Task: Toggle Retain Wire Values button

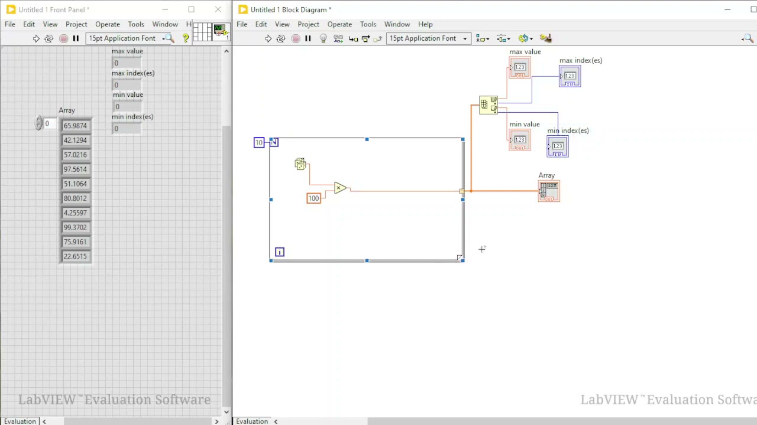Action: pyautogui.click(x=338, y=38)
